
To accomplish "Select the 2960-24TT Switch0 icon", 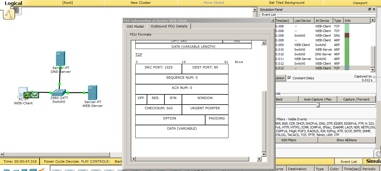I will 59,93.
